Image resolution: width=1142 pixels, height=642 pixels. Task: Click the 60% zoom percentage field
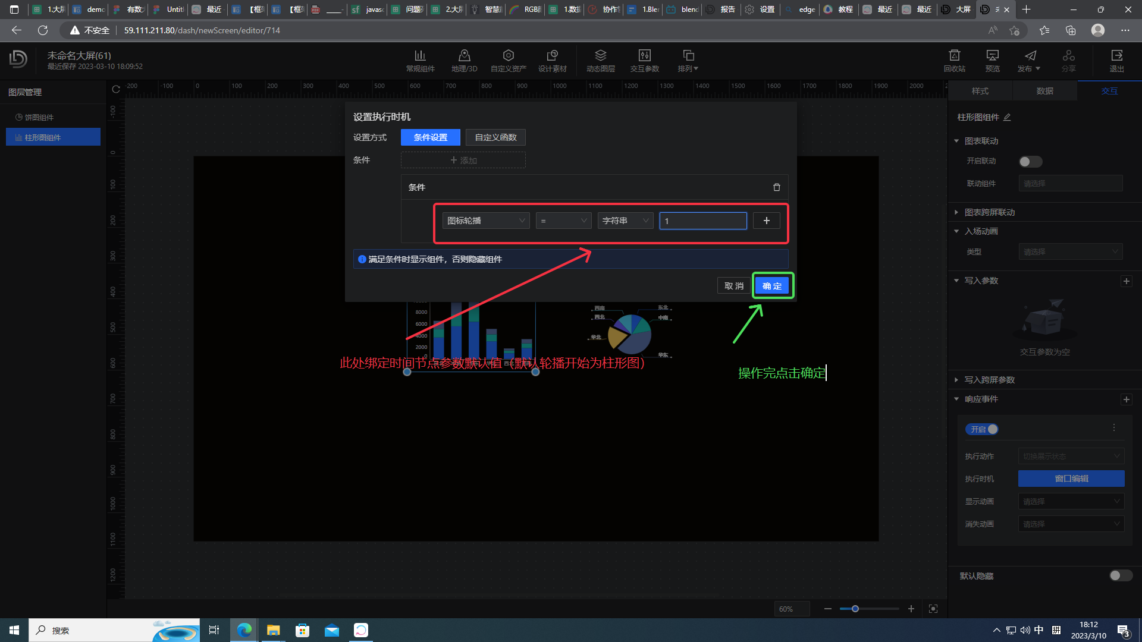click(792, 609)
